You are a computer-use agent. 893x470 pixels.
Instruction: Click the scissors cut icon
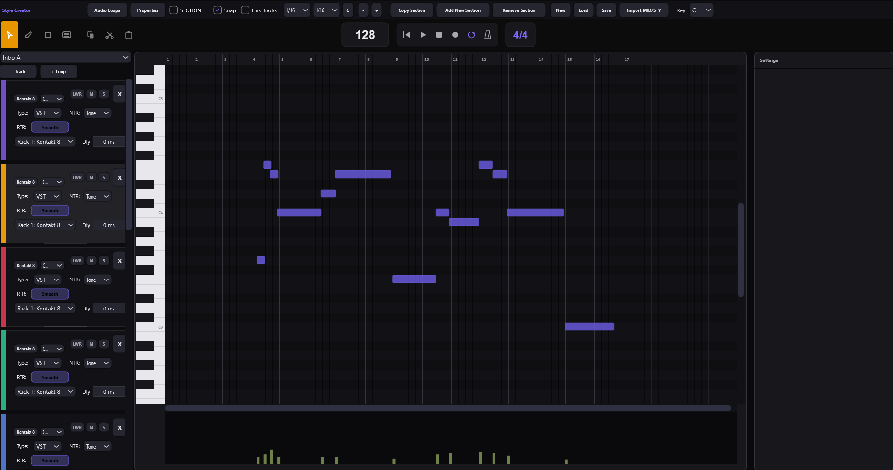pos(110,35)
